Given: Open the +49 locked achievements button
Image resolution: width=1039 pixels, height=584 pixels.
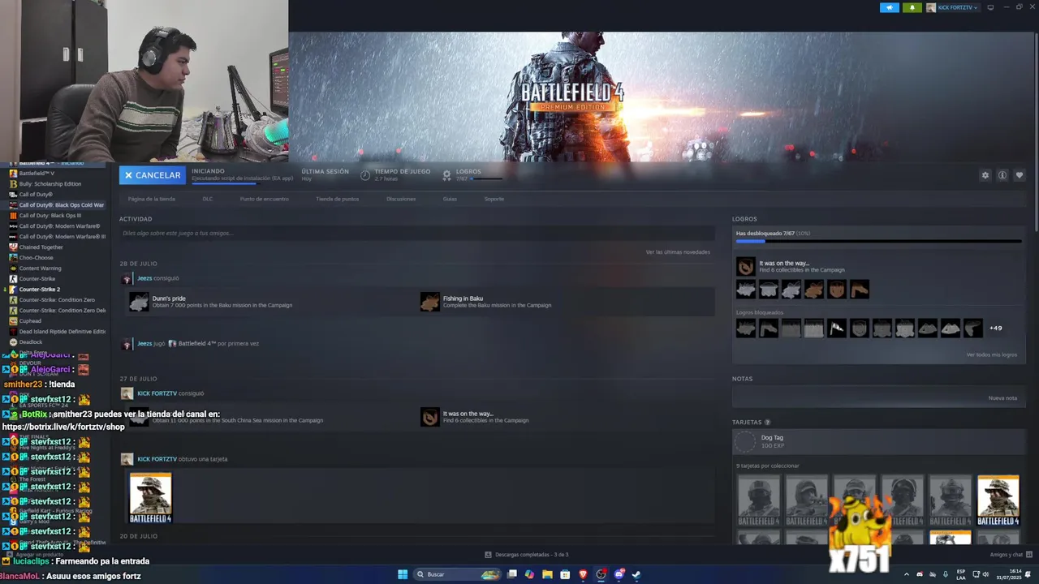Looking at the screenshot, I should [x=995, y=328].
